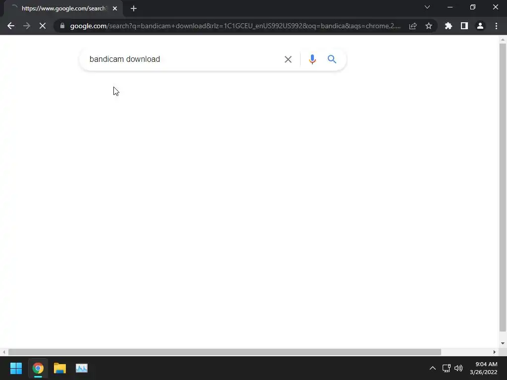Viewport: 507px width, 380px height.
Task: Toggle the browser side panel icon
Action: pos(464,26)
